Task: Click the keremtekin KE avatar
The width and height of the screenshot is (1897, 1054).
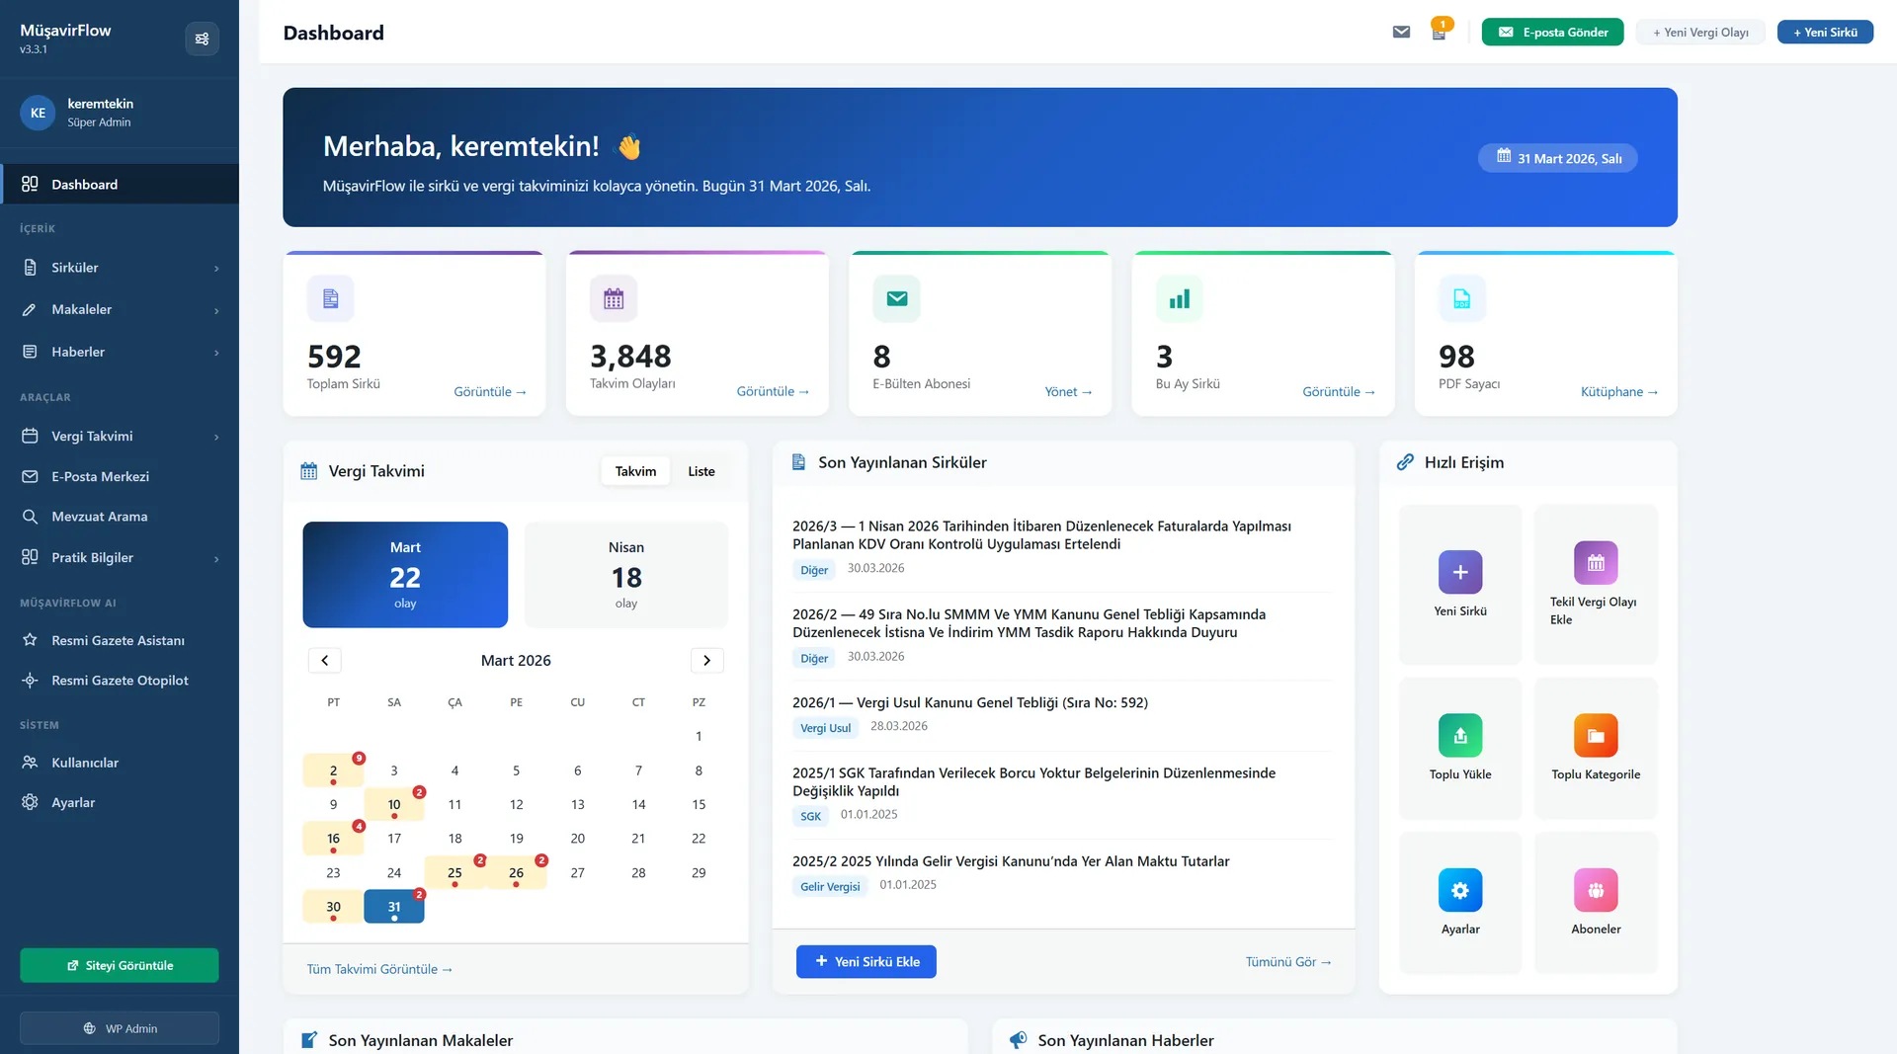Action: (x=38, y=113)
